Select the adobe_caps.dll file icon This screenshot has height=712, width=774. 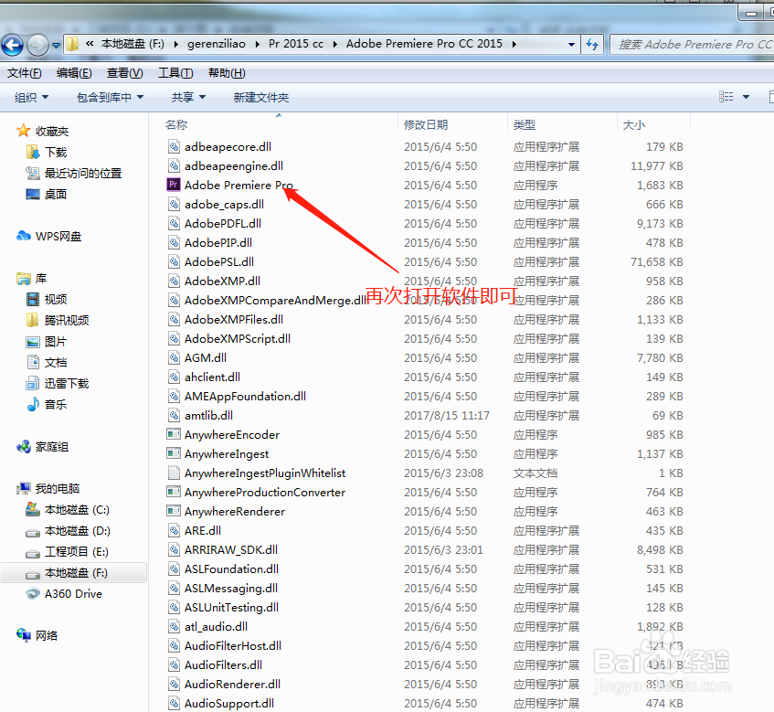click(174, 204)
